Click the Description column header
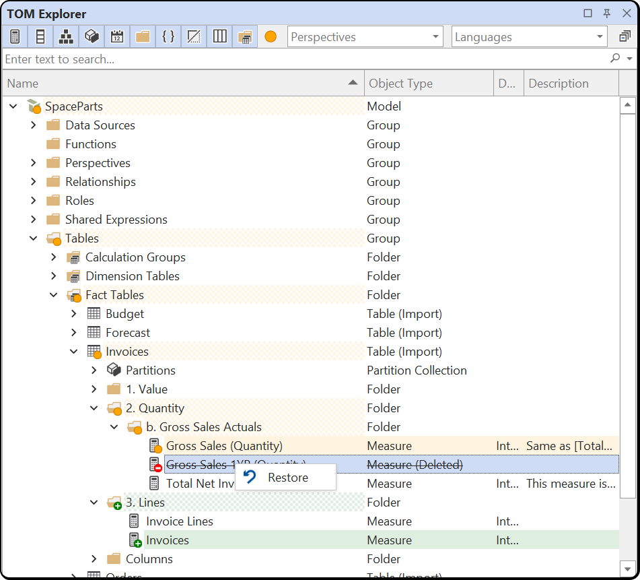 pos(571,84)
